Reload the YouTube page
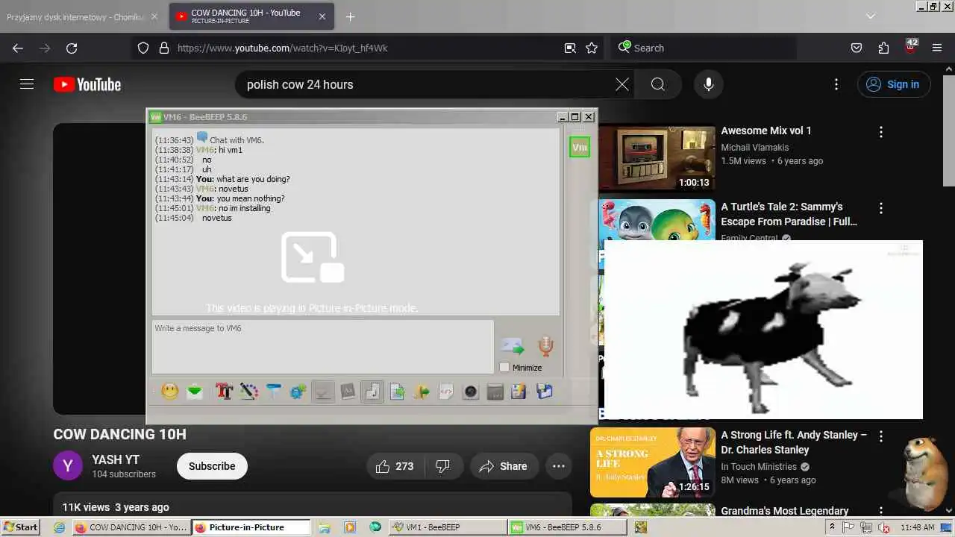The width and height of the screenshot is (955, 537). (72, 48)
